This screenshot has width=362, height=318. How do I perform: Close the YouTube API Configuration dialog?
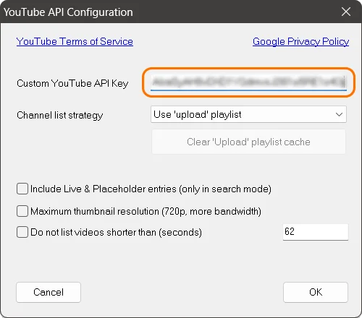[x=346, y=12]
